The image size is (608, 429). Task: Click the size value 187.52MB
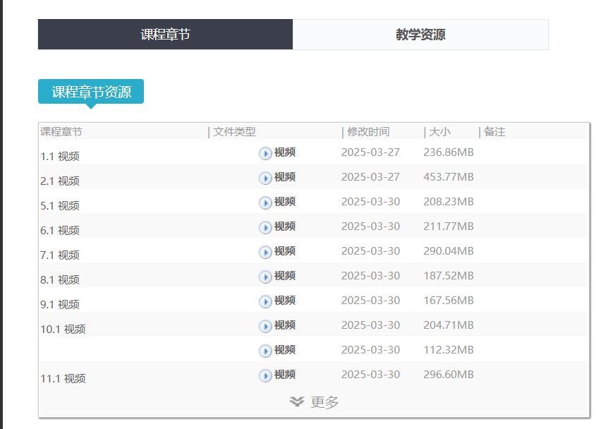pyautogui.click(x=449, y=276)
